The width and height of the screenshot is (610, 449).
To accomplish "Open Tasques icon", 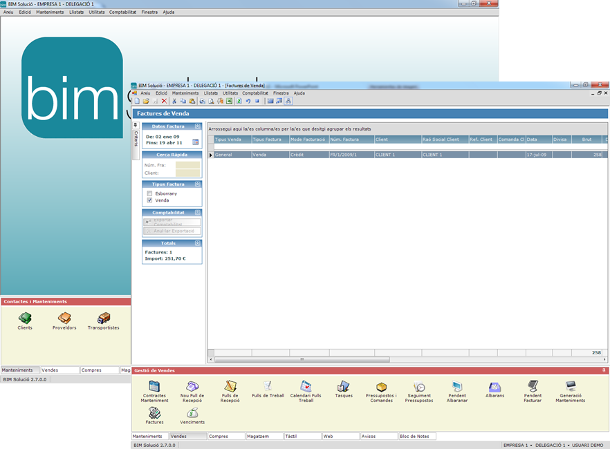I will [344, 389].
